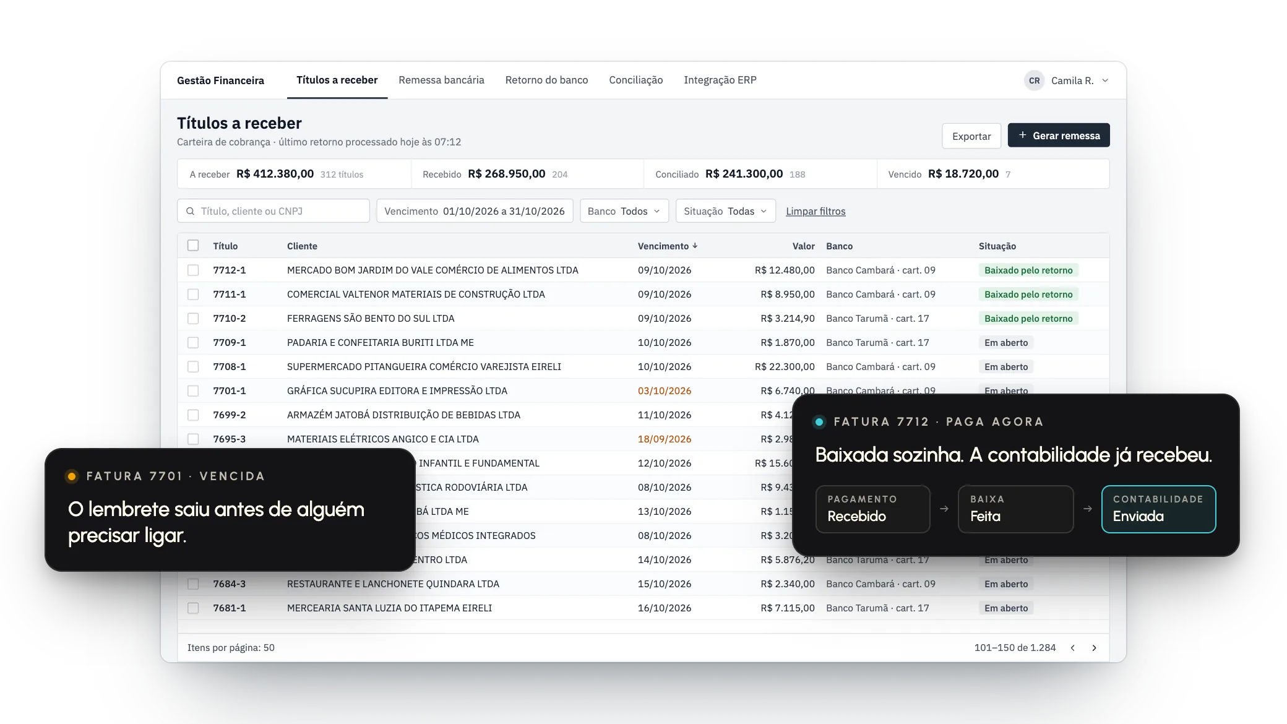Image resolution: width=1287 pixels, height=724 pixels.
Task: Open the Conciliação tab
Action: [x=635, y=80]
